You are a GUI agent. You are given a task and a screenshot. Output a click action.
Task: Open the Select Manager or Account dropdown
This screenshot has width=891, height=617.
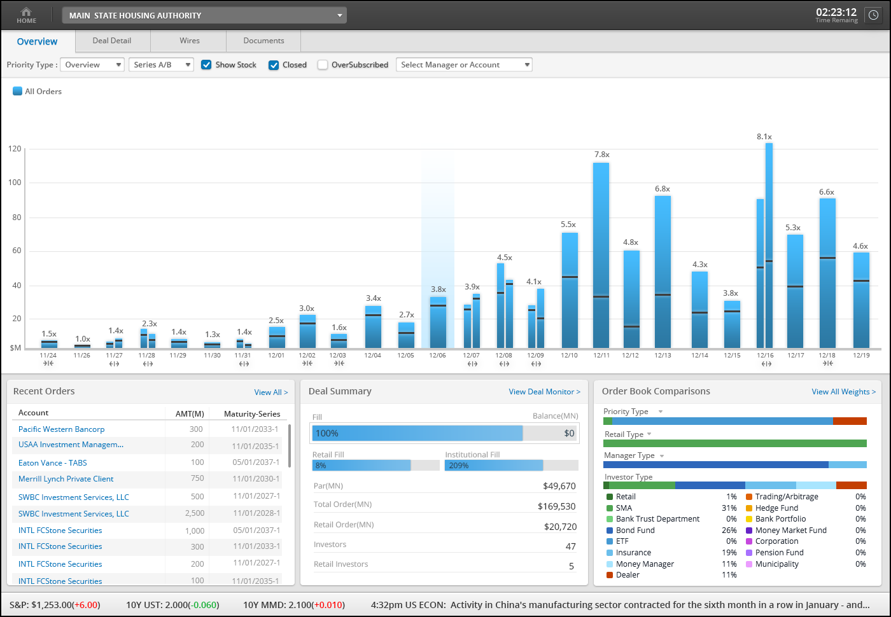pos(464,65)
